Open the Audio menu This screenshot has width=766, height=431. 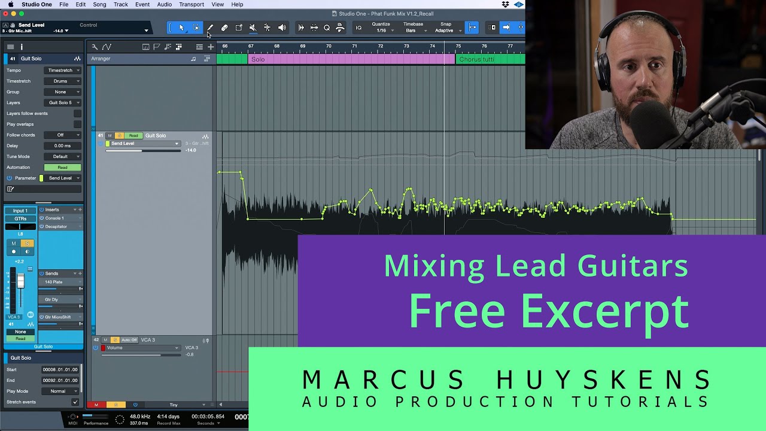(x=165, y=4)
